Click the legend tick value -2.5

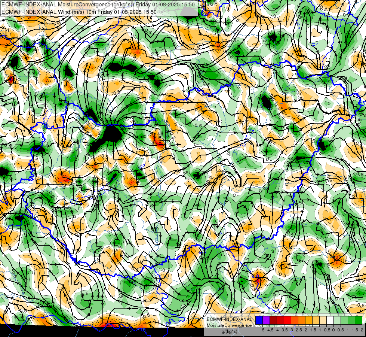tap(298, 330)
